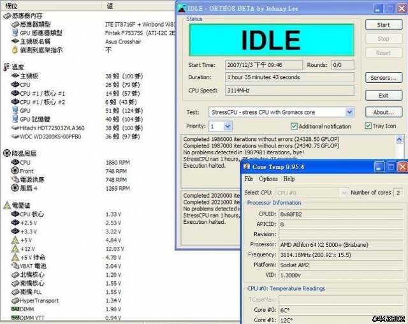Click the Start Time field

264,65
